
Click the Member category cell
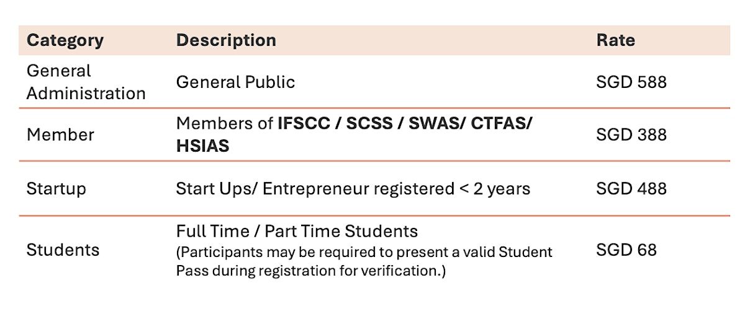(60, 134)
